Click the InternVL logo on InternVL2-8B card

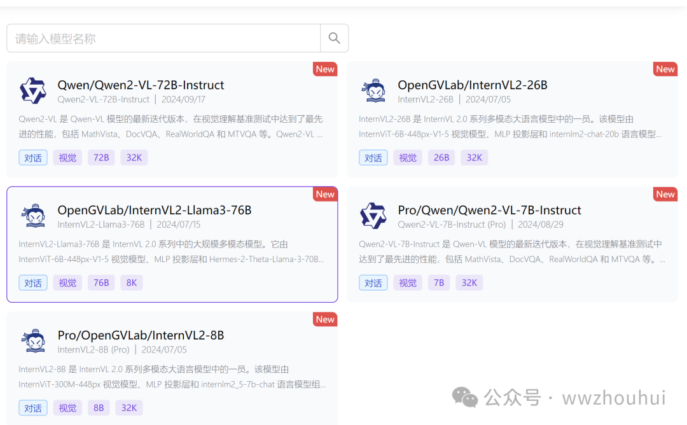click(33, 341)
